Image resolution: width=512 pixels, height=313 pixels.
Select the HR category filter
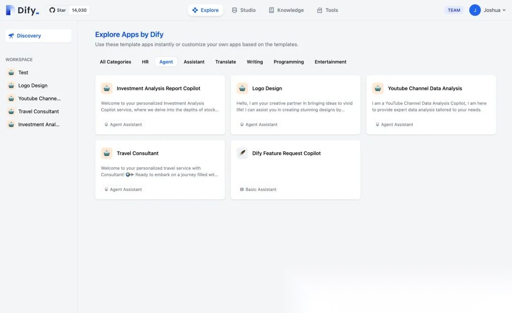point(146,62)
